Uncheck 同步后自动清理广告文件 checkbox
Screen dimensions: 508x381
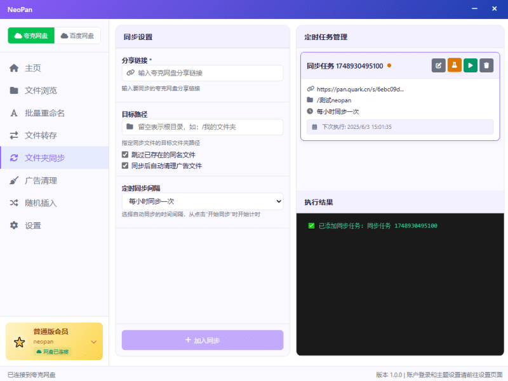(x=125, y=166)
